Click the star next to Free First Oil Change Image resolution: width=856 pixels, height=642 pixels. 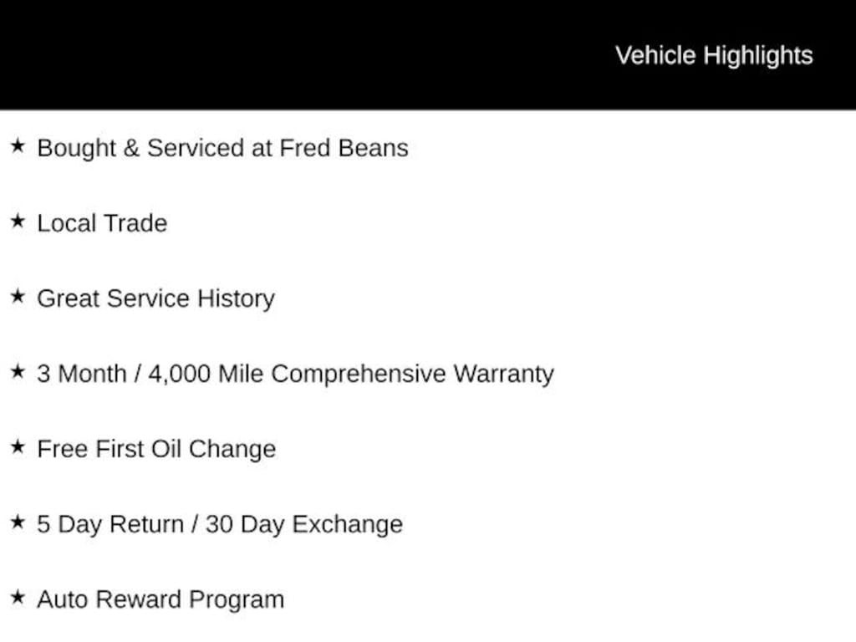(17, 447)
